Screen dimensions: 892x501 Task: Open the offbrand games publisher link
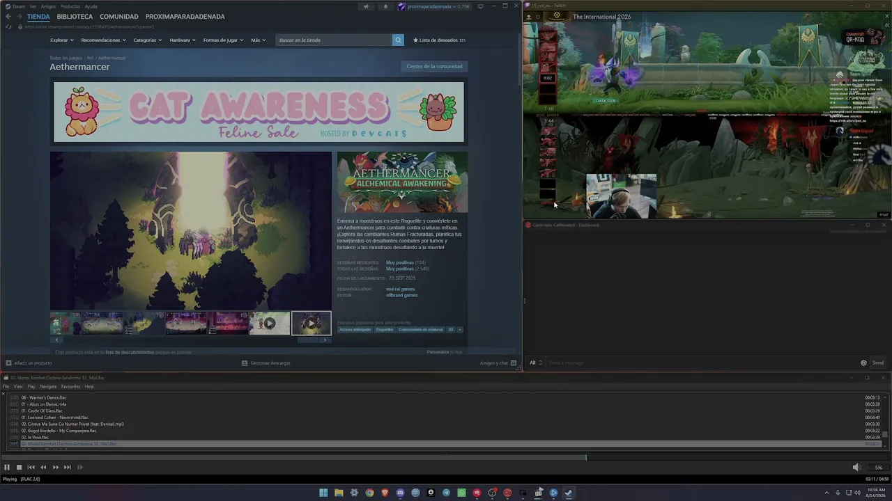pos(402,295)
